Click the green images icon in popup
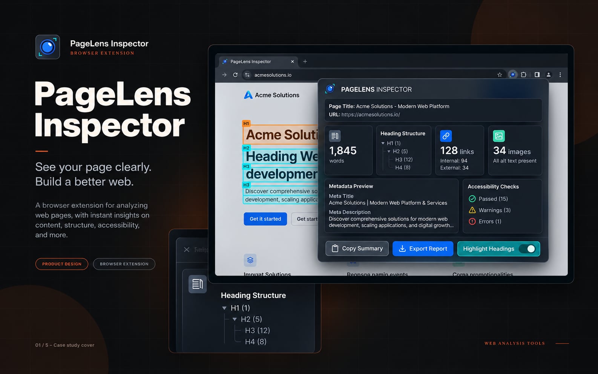The width and height of the screenshot is (598, 374). click(499, 136)
